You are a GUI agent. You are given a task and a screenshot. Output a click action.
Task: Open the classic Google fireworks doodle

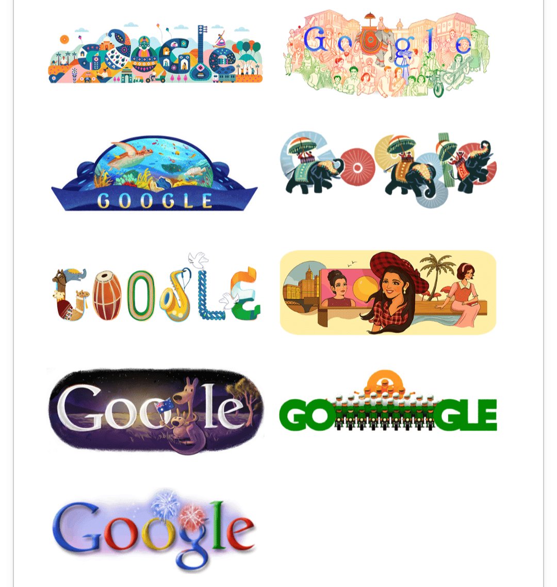point(154,530)
